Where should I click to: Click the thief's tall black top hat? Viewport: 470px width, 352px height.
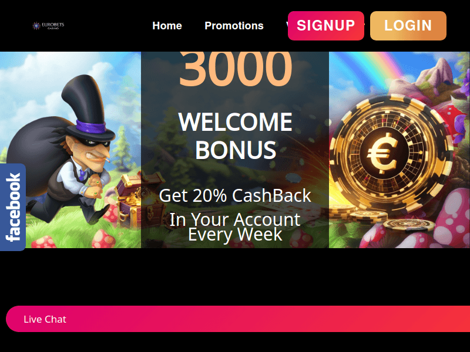coord(87,107)
